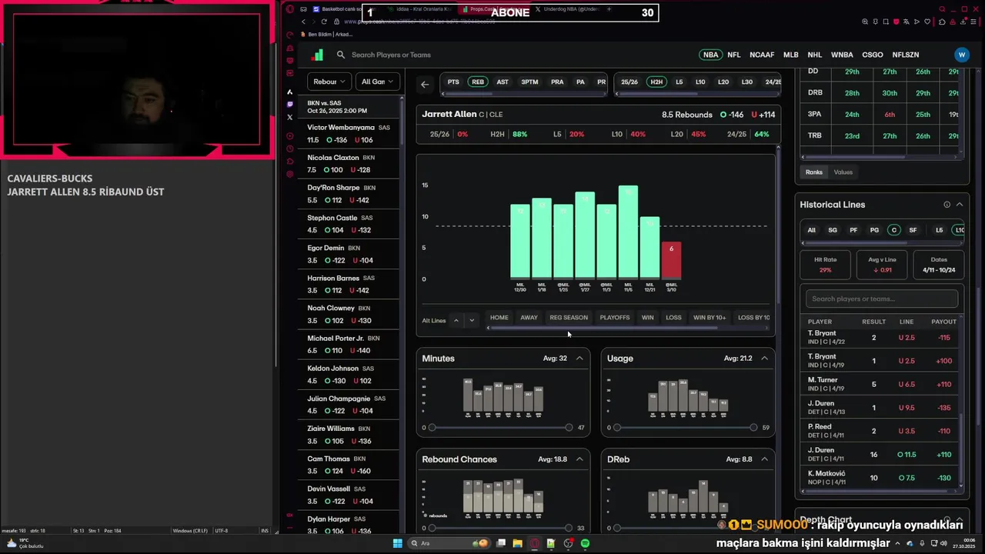This screenshot has width=985, height=554.
Task: Open the Twitch icon in Opera sidebar
Action: [x=290, y=104]
